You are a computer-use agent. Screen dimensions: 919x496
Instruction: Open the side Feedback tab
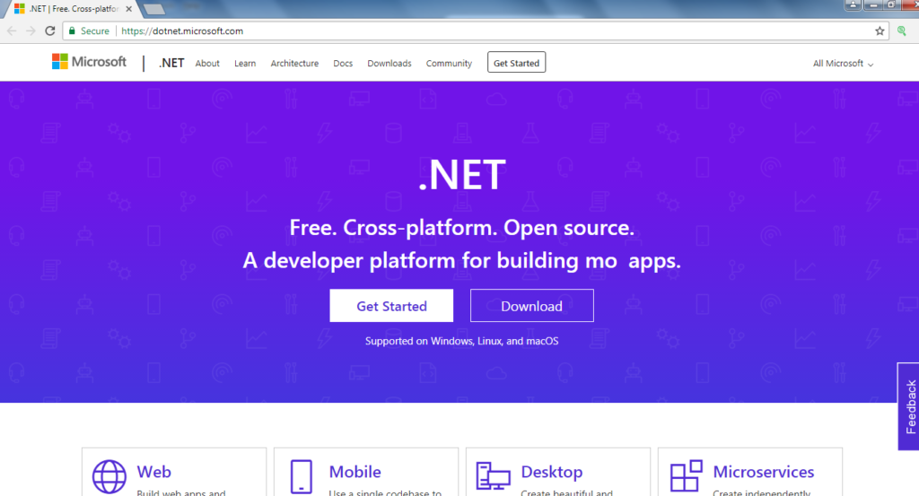(909, 406)
